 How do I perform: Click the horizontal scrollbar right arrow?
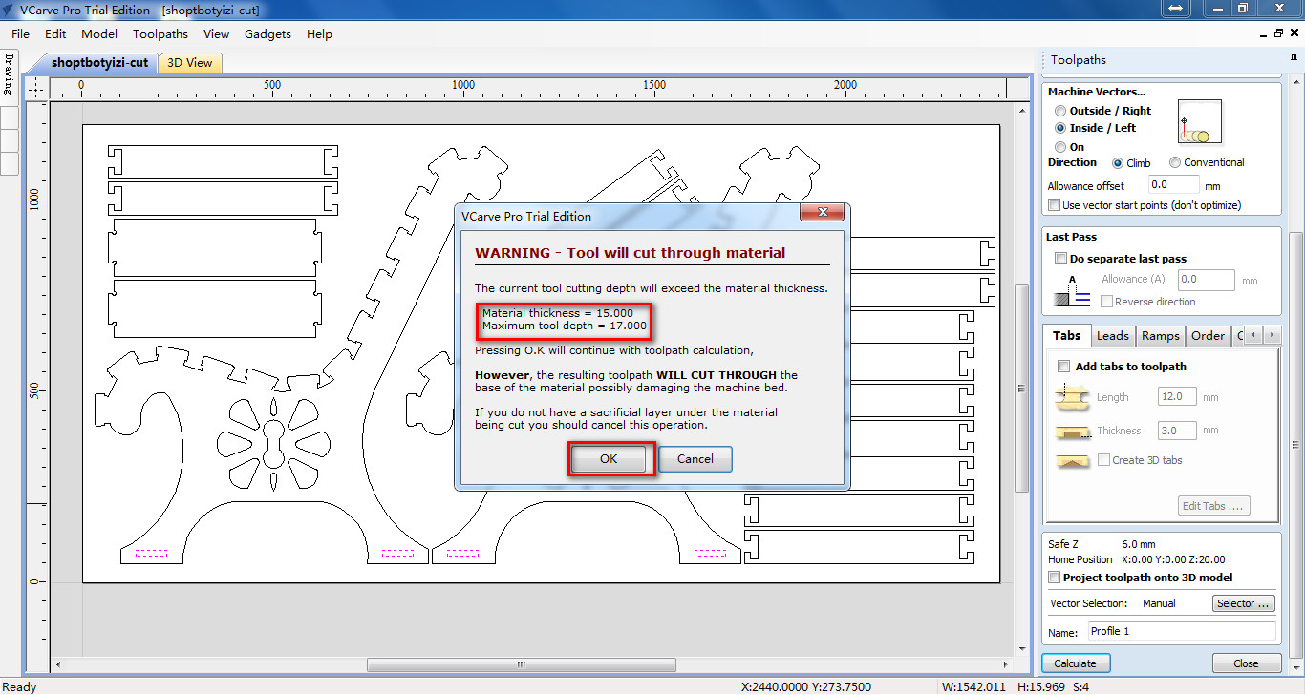pos(1006,664)
